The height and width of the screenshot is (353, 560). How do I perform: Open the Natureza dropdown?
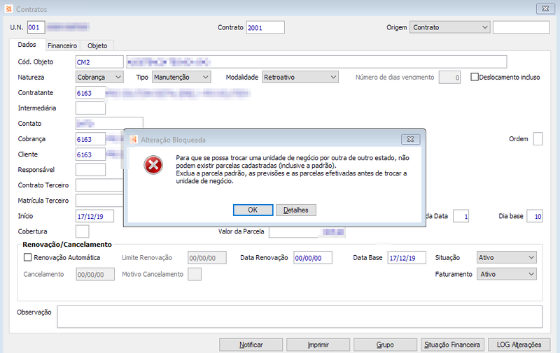click(99, 77)
